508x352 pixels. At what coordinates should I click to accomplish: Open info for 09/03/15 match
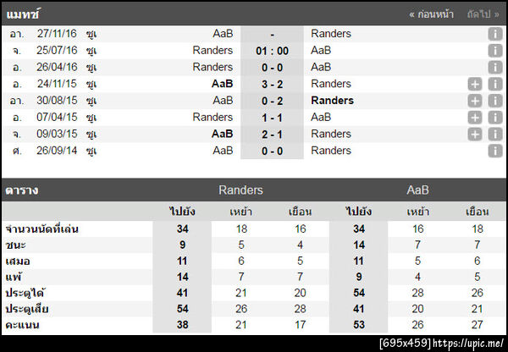click(495, 134)
